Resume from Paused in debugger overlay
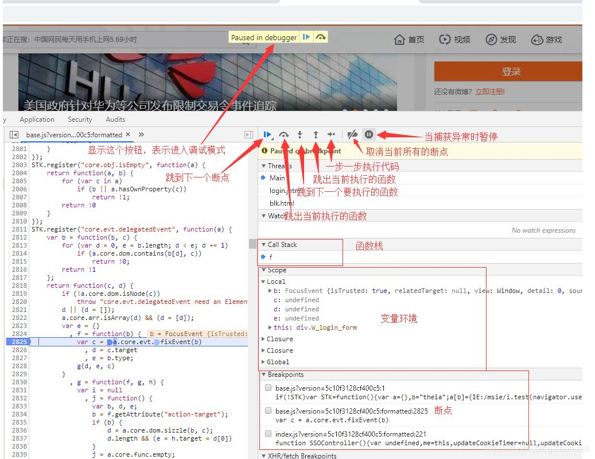The image size is (595, 459). 306,37
